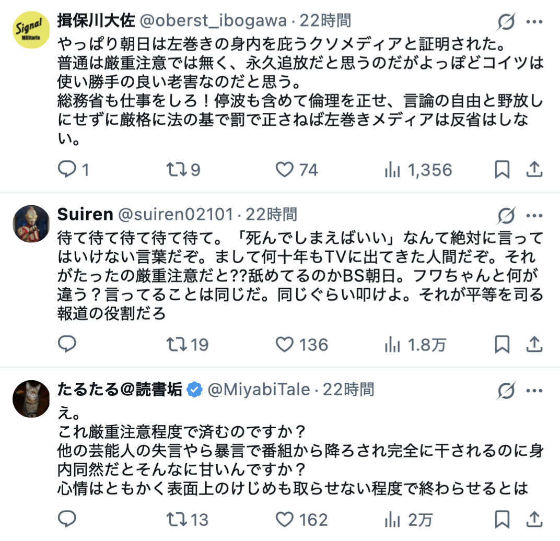Like the Suiren post
560x541 pixels.
click(285, 345)
